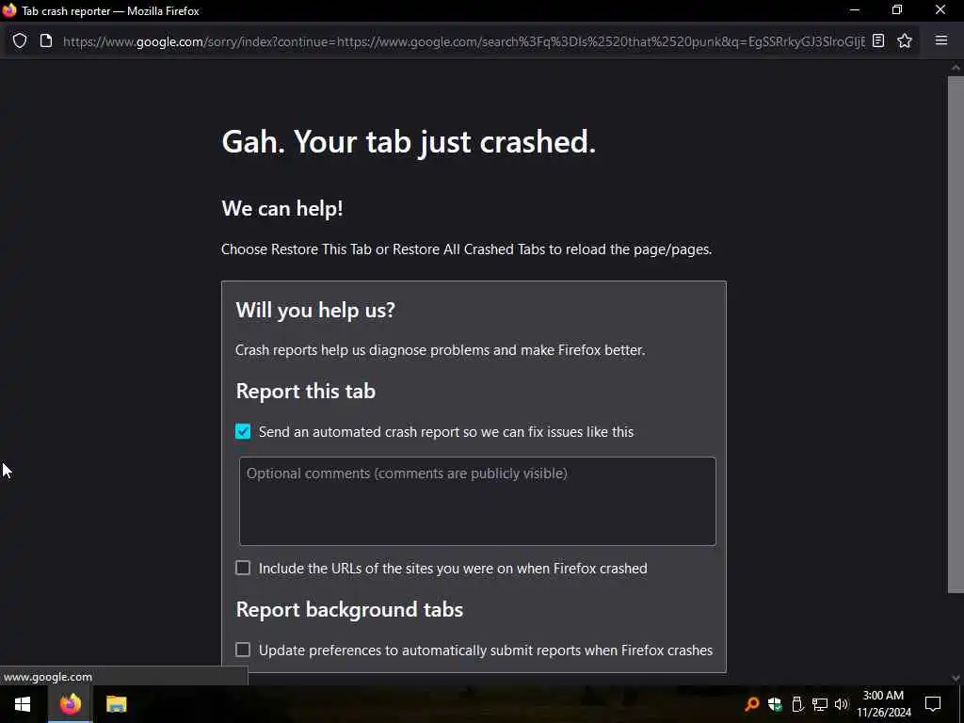This screenshot has height=723, width=964.
Task: Click the orange magnifier tray icon
Action: [751, 704]
